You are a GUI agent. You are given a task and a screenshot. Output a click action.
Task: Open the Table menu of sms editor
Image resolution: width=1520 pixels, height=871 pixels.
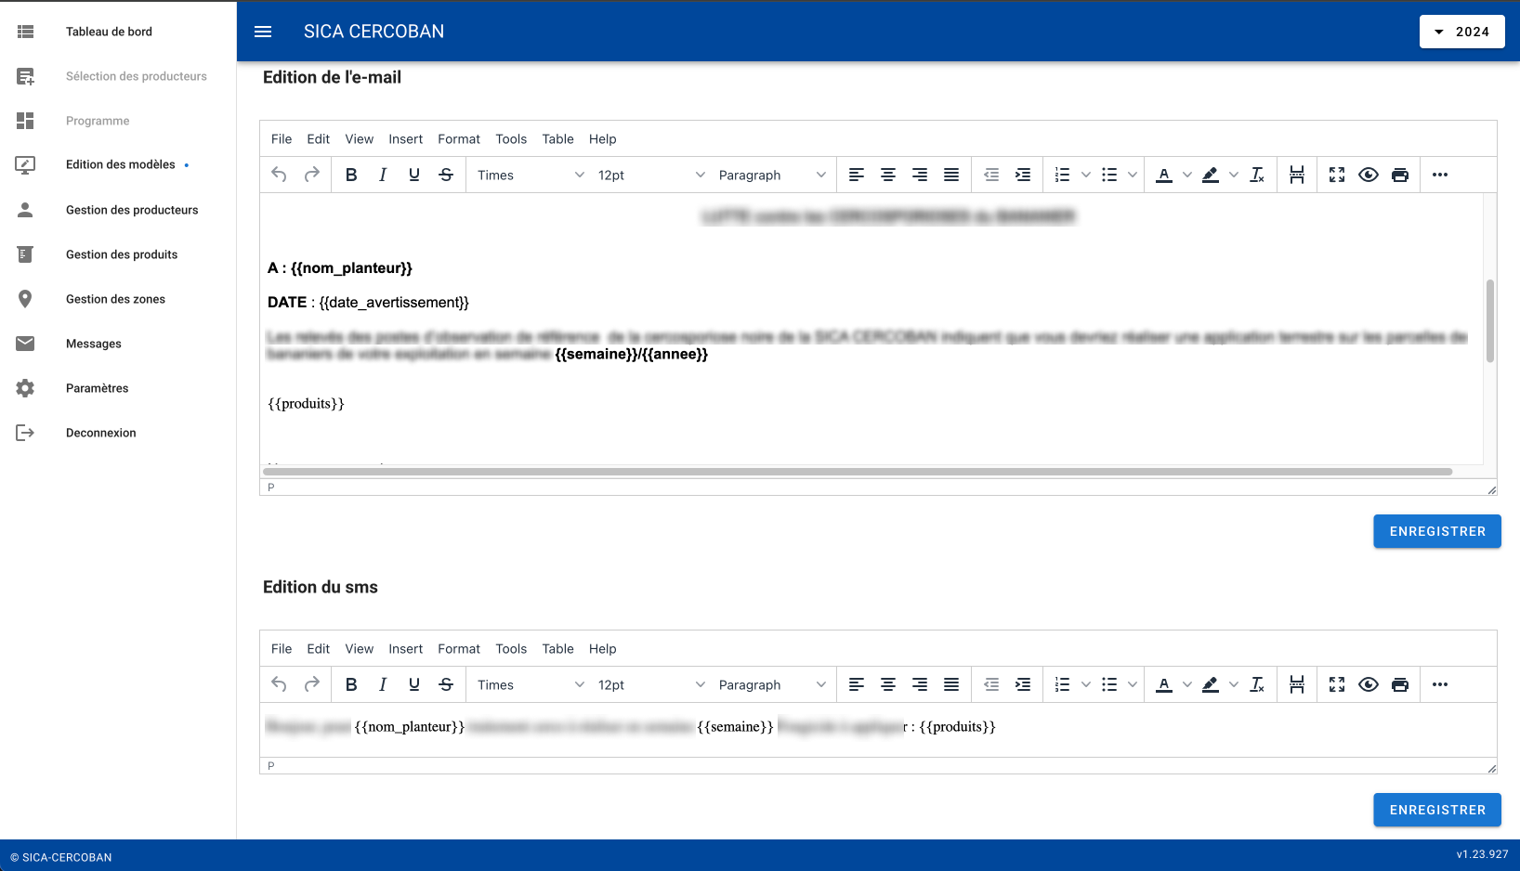557,649
